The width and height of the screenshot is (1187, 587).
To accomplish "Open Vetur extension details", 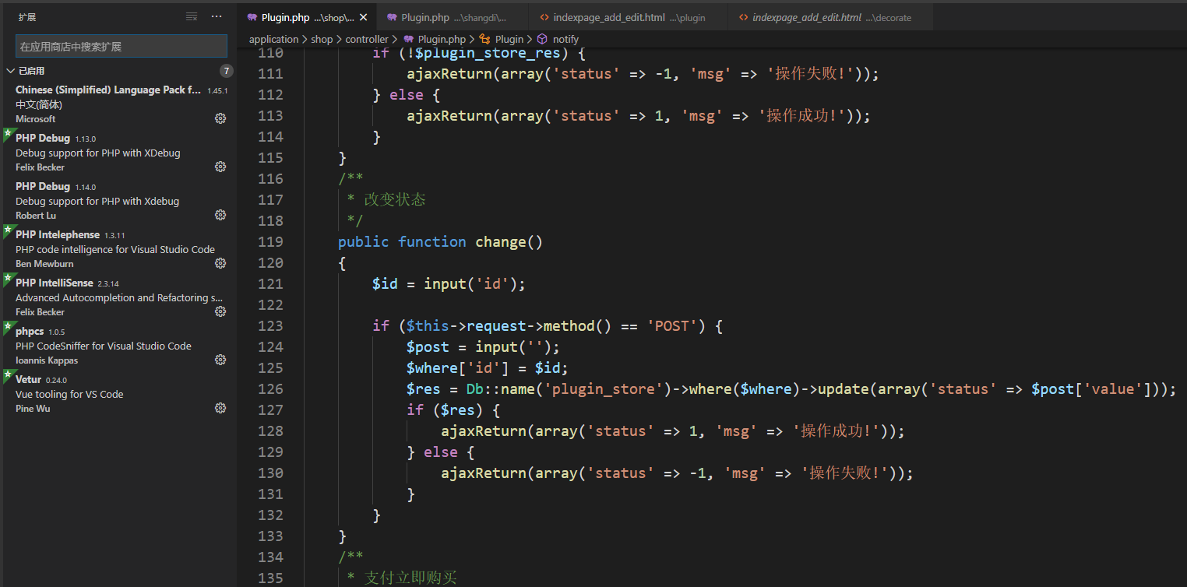I will [118, 394].
